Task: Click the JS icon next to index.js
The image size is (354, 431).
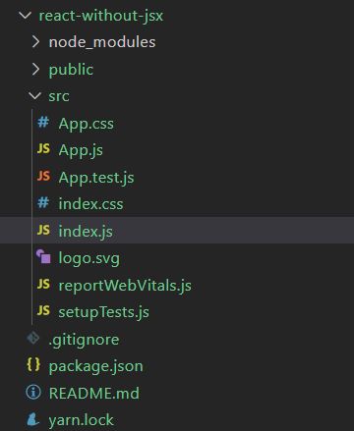Action: [43, 230]
